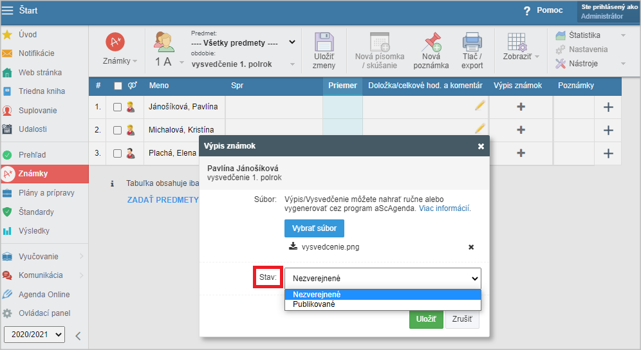Remove the vysvedcenie.png attached file
Image resolution: width=641 pixels, height=350 pixels.
471,247
